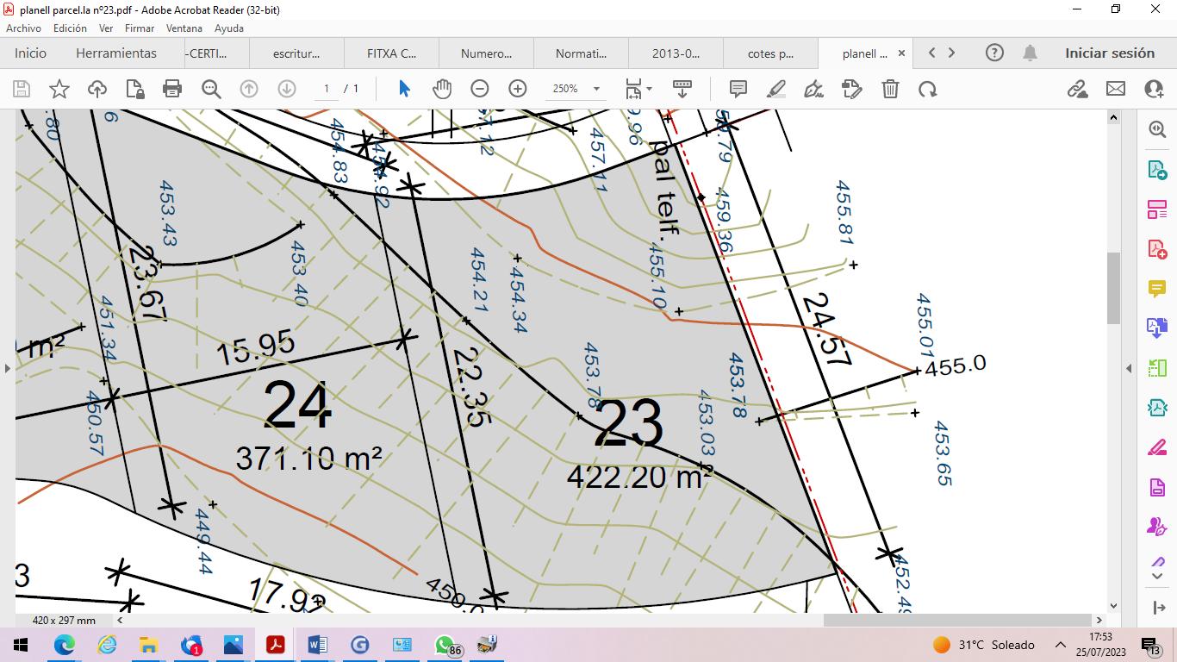This screenshot has width=1177, height=662.
Task: Open Word from the Windows taskbar
Action: tap(317, 645)
